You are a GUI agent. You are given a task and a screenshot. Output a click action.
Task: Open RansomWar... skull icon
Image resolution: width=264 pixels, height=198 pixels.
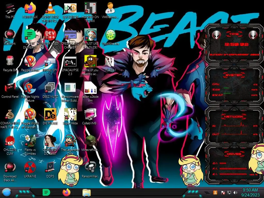(90, 170)
